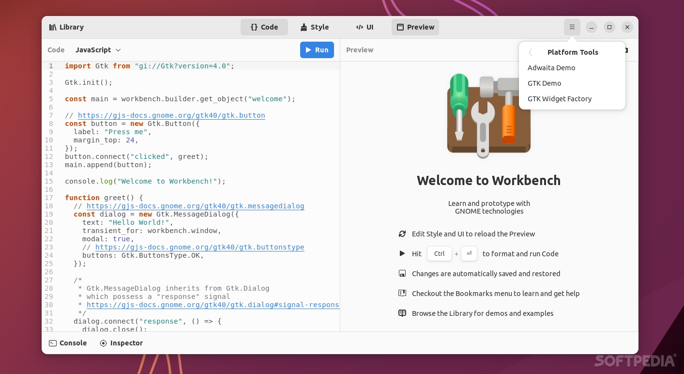Open the hamburger main menu
The width and height of the screenshot is (684, 374).
pyautogui.click(x=572, y=27)
